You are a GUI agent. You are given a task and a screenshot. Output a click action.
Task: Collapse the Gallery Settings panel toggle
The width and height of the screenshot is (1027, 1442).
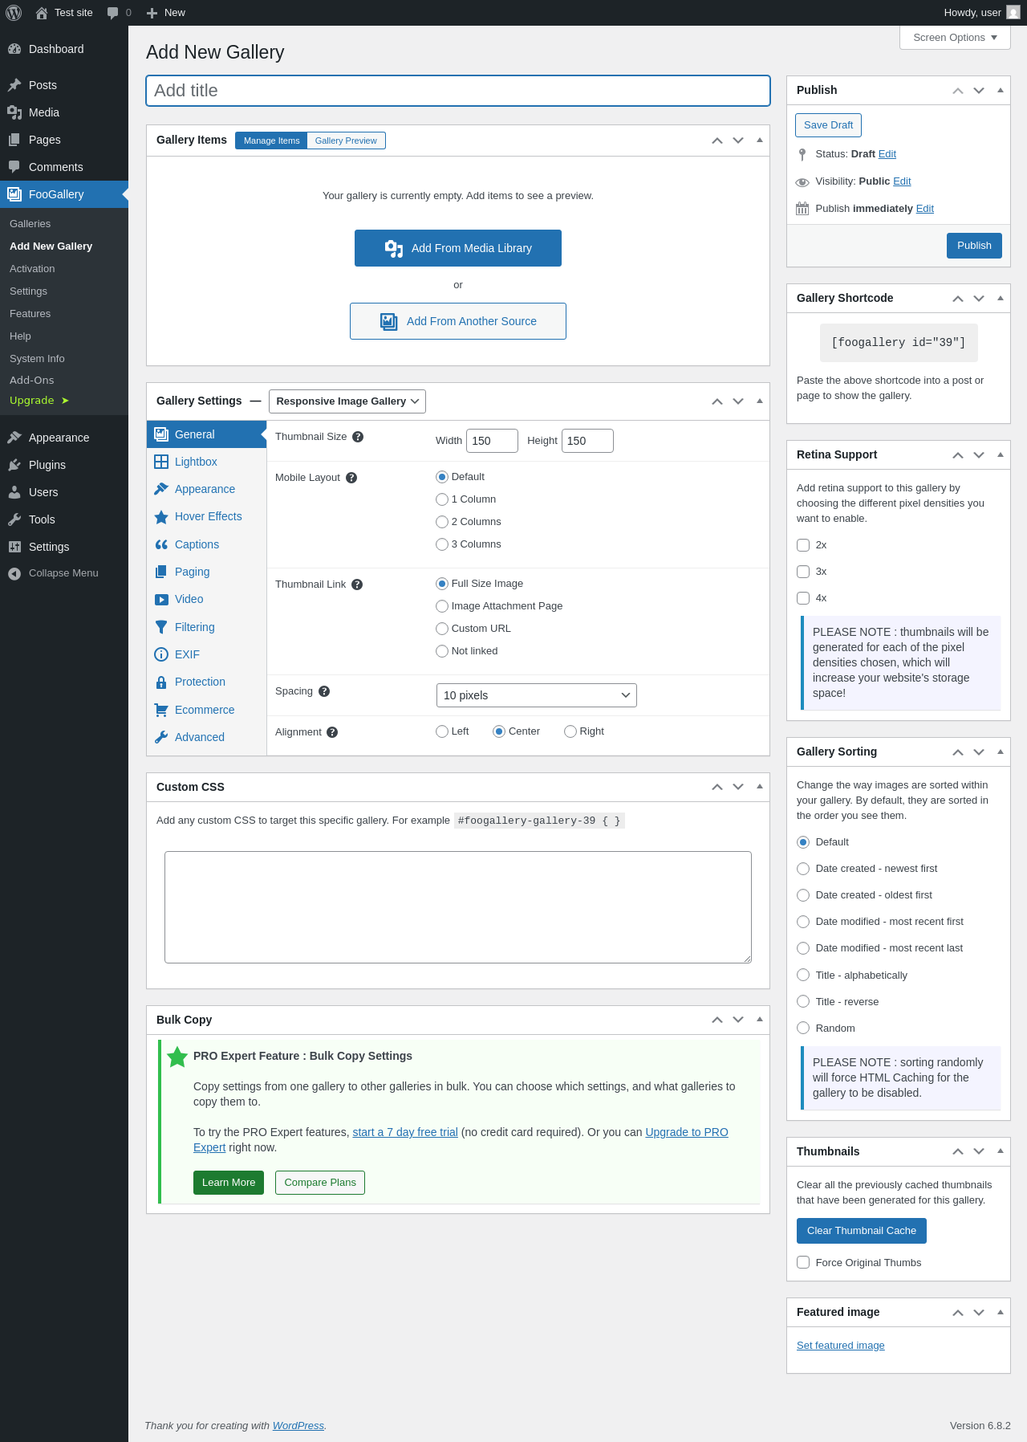click(x=759, y=401)
